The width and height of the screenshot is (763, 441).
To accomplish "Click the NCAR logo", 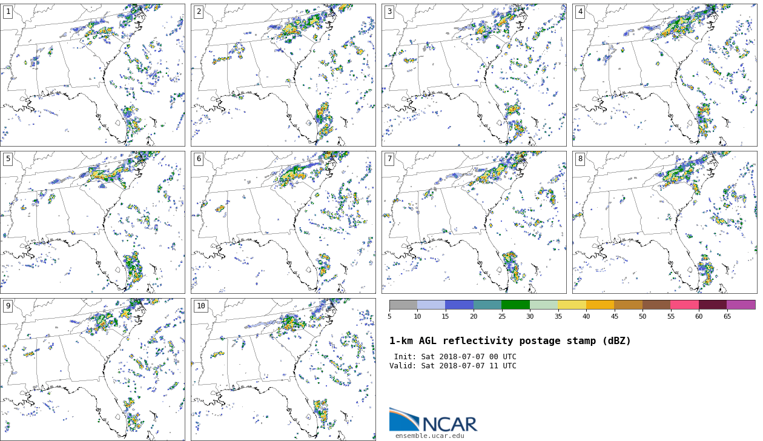I will click(433, 420).
